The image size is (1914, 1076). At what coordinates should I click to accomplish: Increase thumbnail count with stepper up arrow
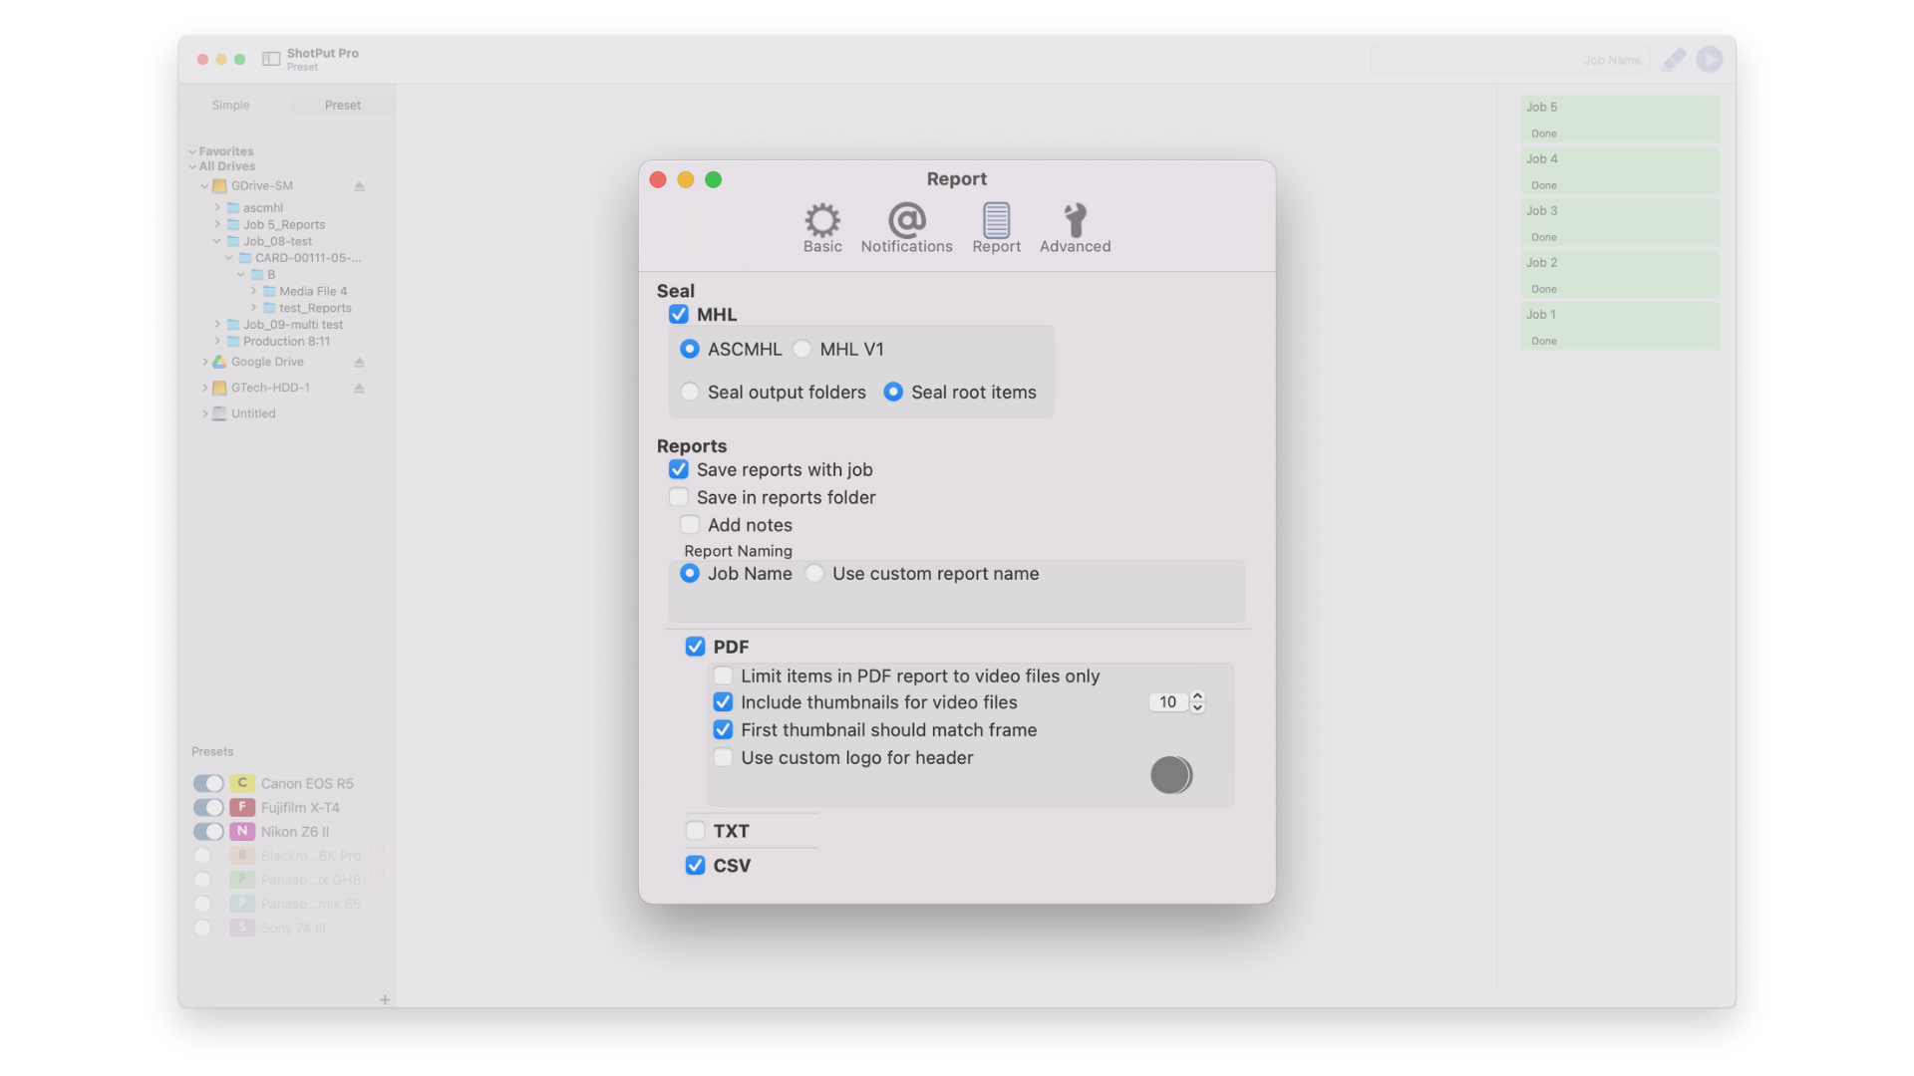(x=1197, y=696)
